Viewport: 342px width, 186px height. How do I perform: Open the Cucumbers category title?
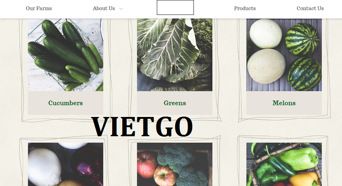click(65, 103)
